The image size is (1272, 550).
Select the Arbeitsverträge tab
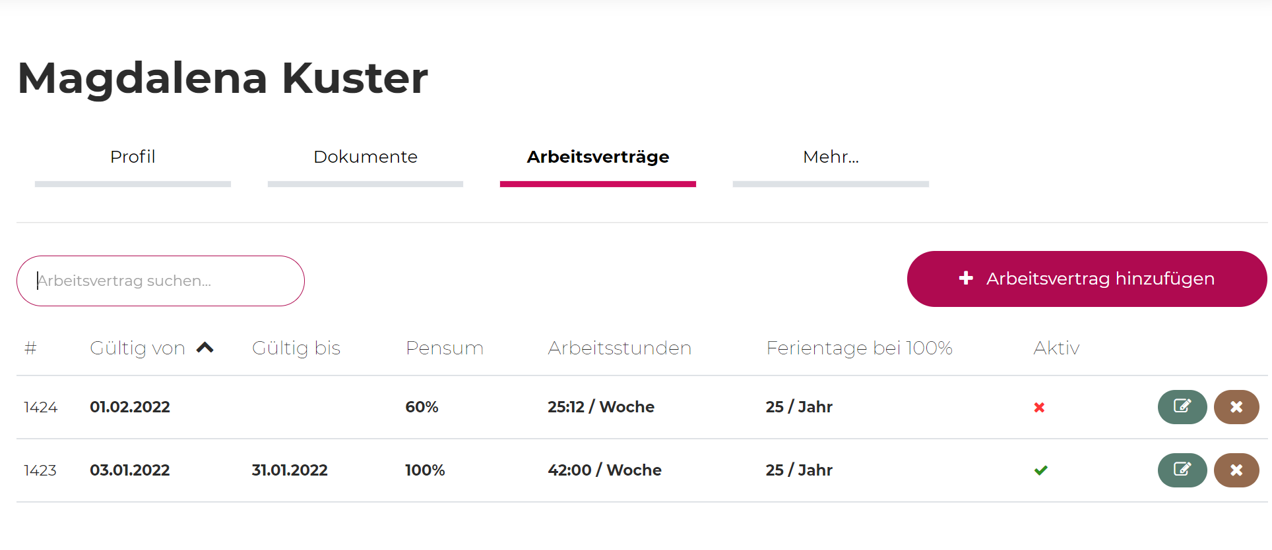[598, 157]
